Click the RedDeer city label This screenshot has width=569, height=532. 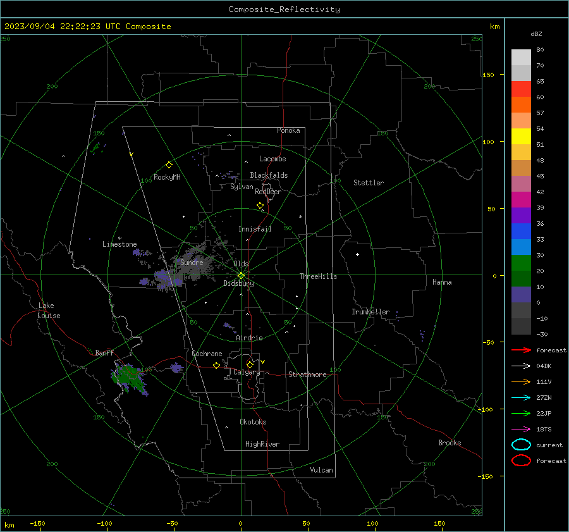(x=268, y=192)
